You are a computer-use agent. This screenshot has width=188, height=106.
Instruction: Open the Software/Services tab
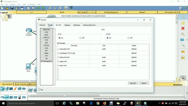[x=89, y=25]
